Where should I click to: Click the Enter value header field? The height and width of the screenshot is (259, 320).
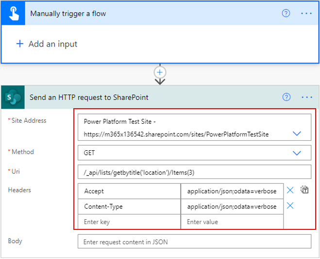point(232,222)
